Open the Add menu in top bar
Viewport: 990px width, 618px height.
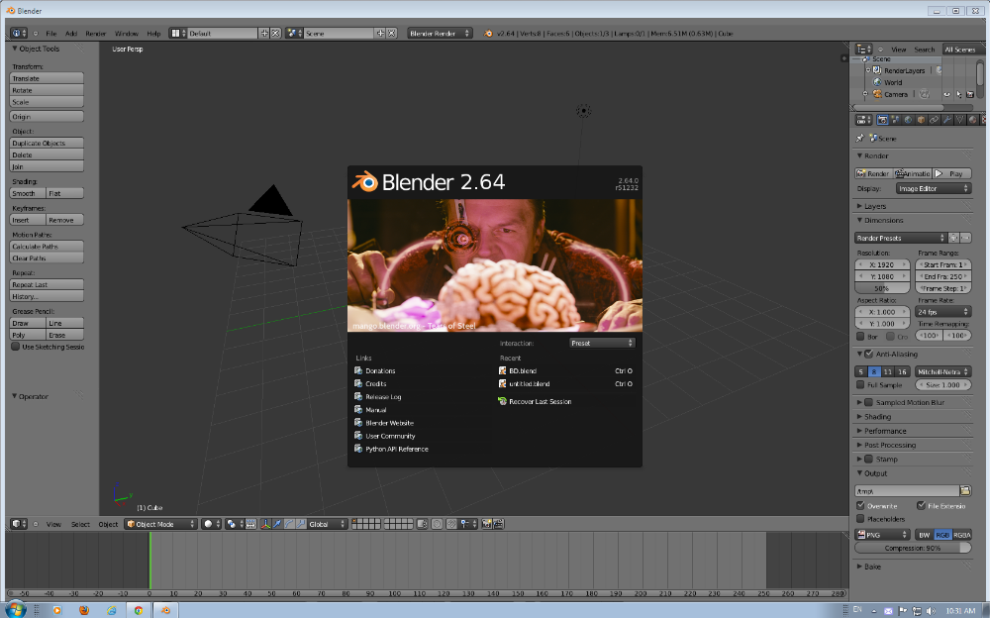(x=71, y=34)
